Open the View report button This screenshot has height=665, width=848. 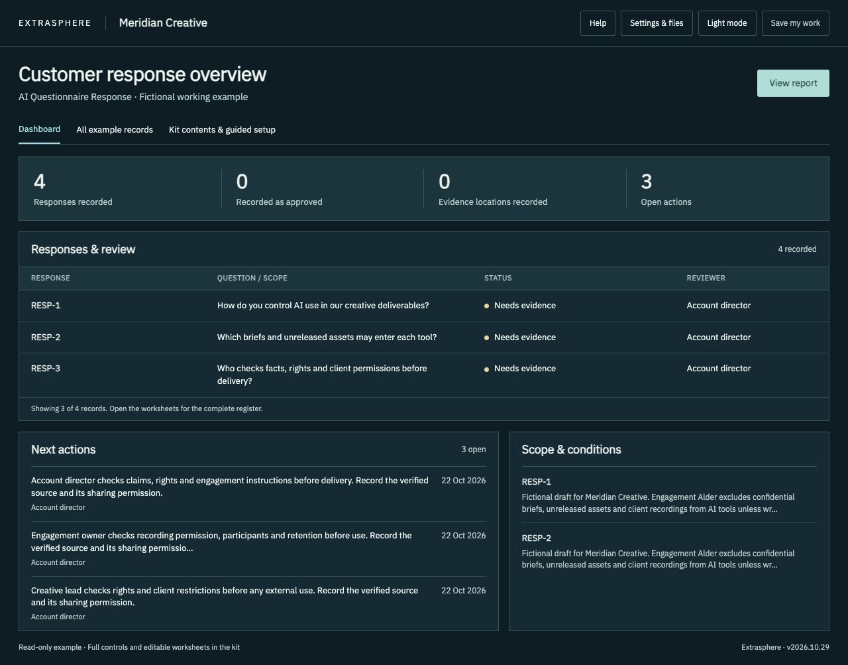793,83
